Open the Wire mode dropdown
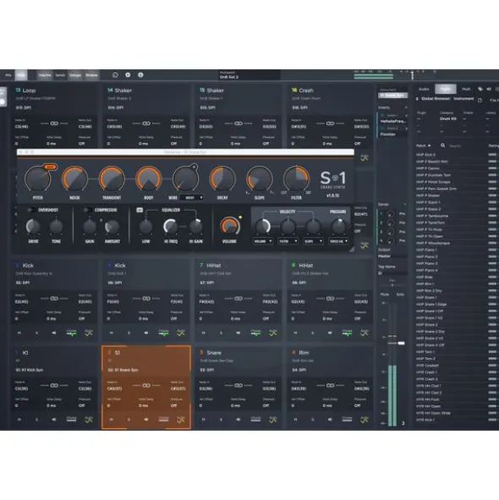Viewport: 499px width, 500px height. pos(191,198)
